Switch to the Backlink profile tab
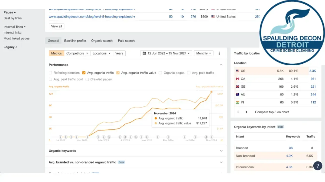The image size is (325, 182). click(75, 41)
